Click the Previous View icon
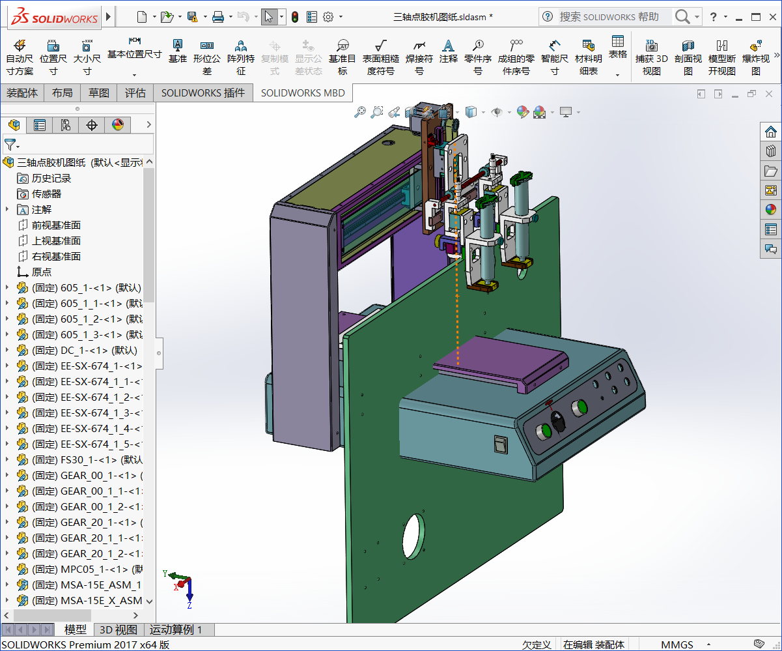 pos(394,112)
